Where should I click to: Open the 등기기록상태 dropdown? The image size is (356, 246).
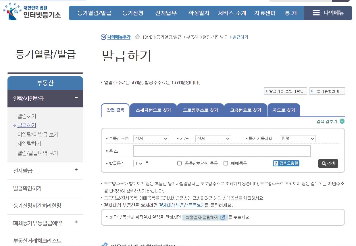pyautogui.click(x=297, y=139)
